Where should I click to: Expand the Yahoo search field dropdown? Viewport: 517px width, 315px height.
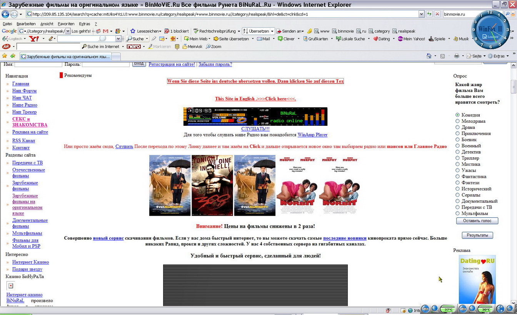tap(118, 39)
